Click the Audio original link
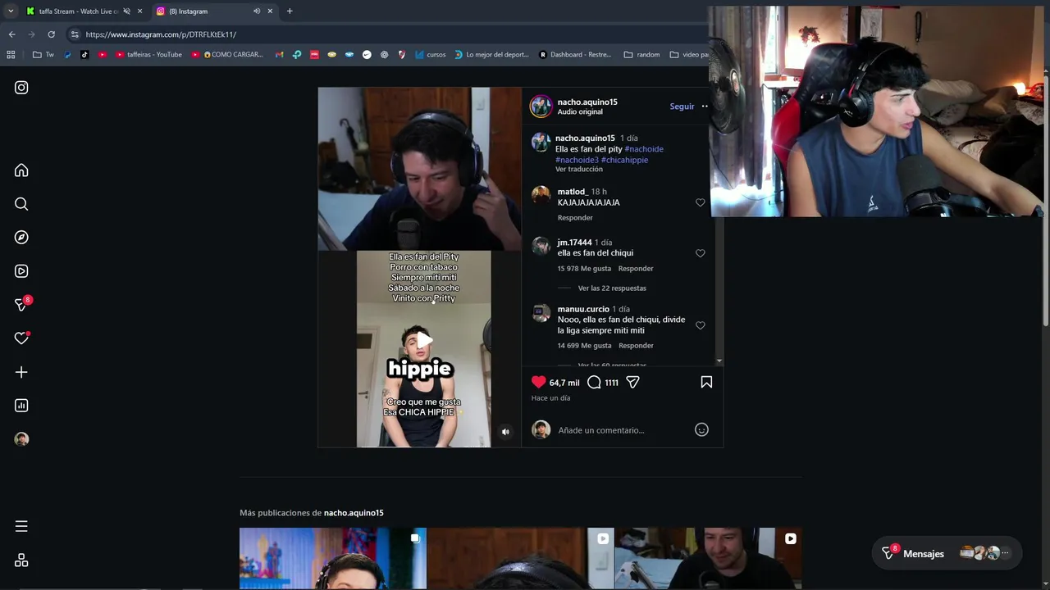This screenshot has width=1050, height=590. [x=580, y=111]
